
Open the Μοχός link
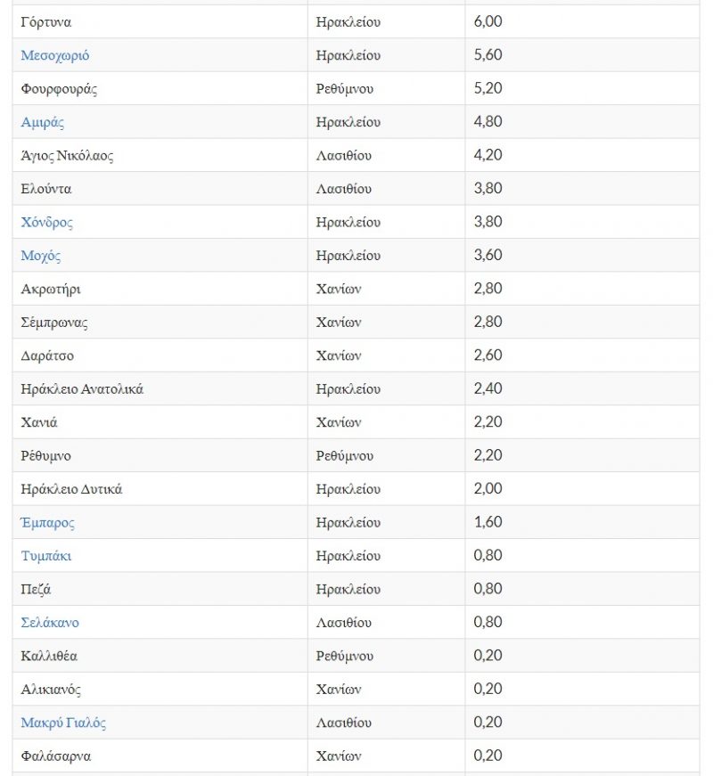click(x=41, y=256)
